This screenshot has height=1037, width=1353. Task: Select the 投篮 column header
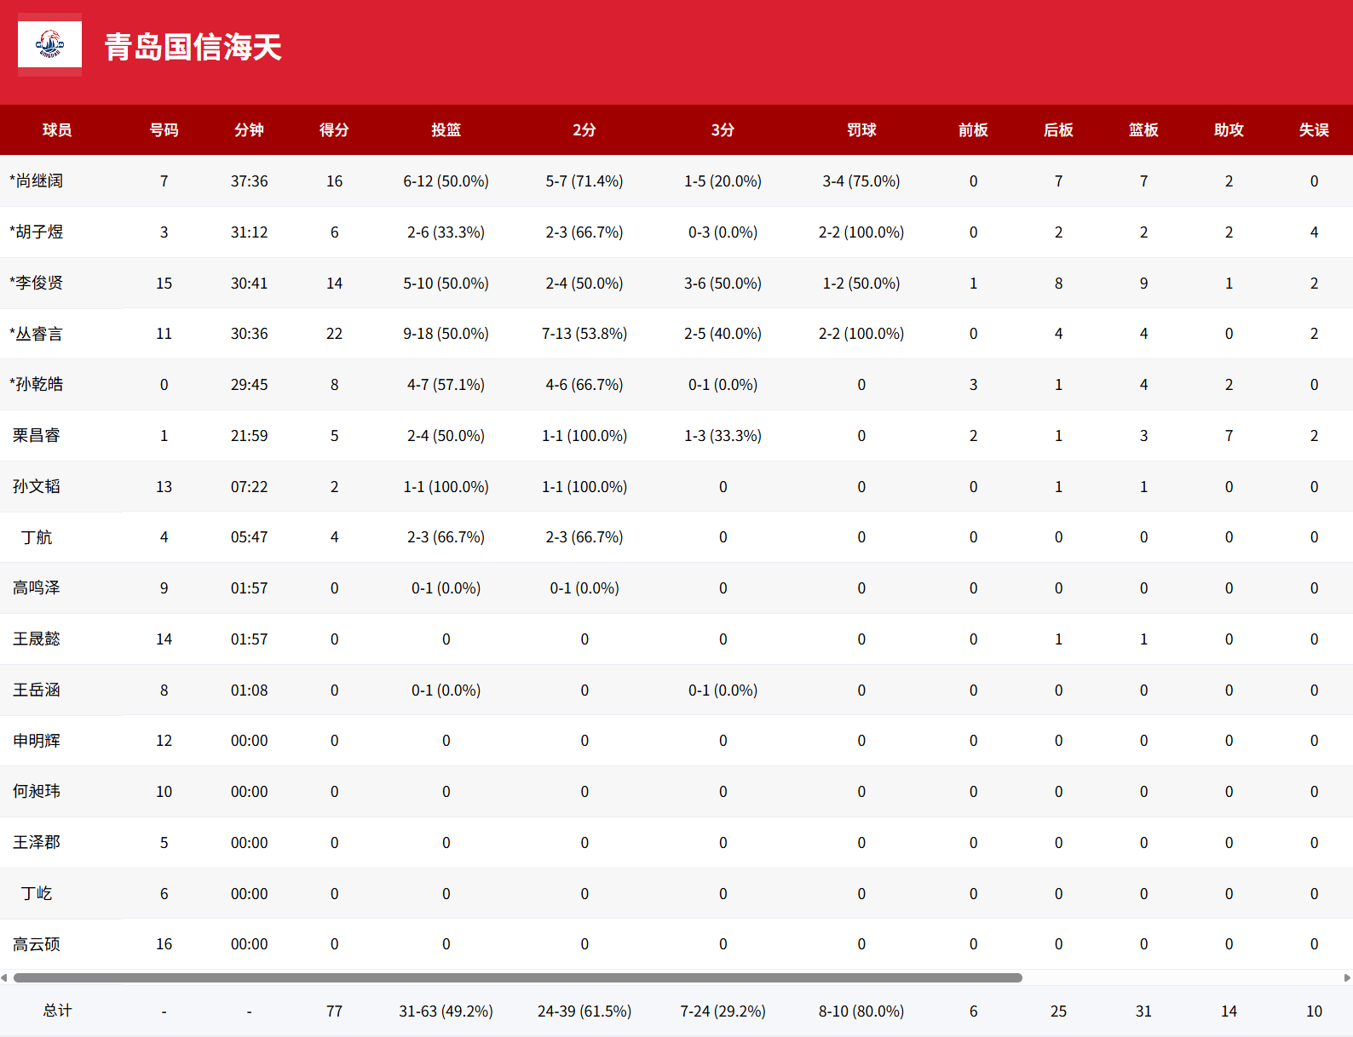tap(446, 130)
